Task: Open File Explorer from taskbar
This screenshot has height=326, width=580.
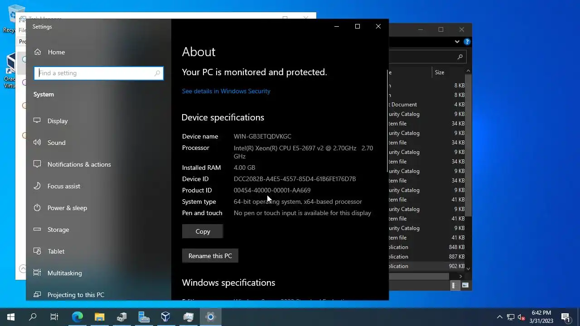Action: click(100, 317)
